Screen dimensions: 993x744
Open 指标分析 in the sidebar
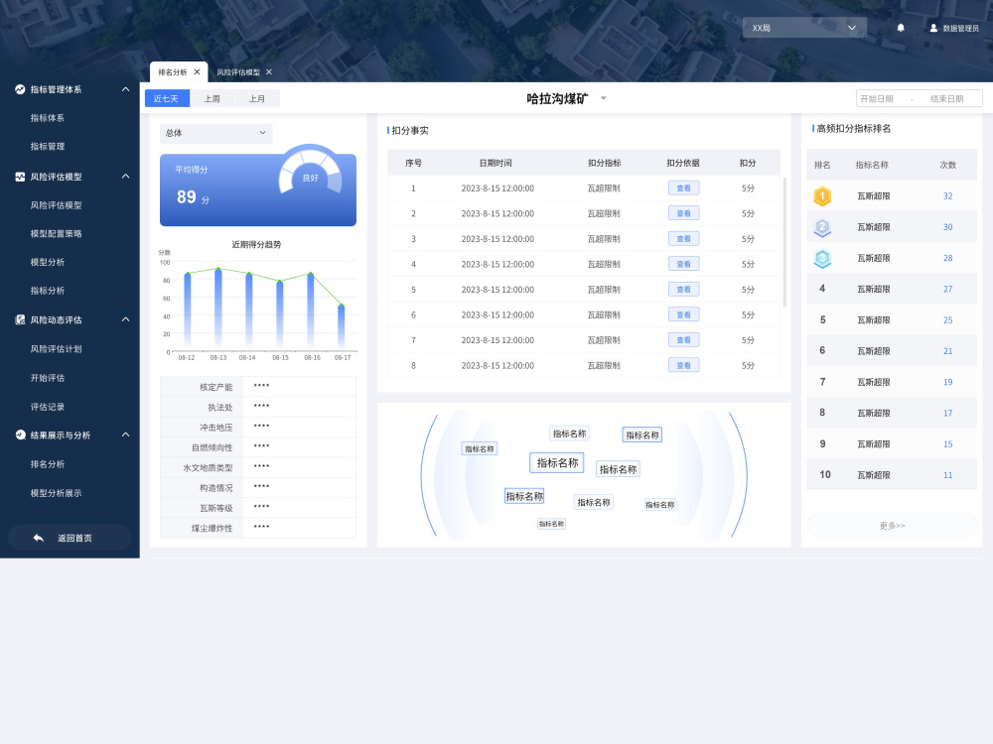pyautogui.click(x=48, y=291)
